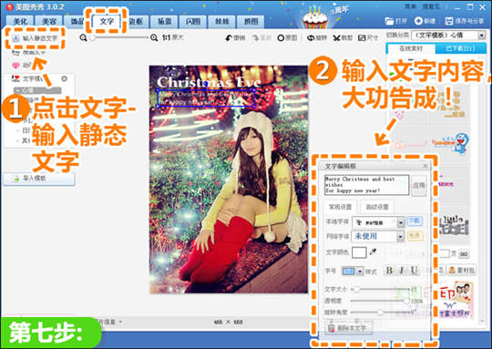Select the crop (裁剪) scissors tool

click(x=337, y=38)
